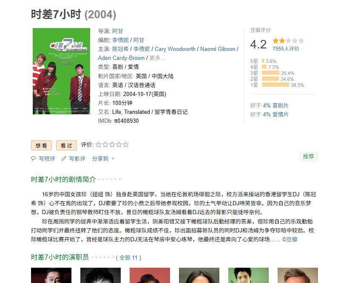The image size is (338, 283).
Task: Click the speech bubble icon for 写短评
Action: [33, 159]
